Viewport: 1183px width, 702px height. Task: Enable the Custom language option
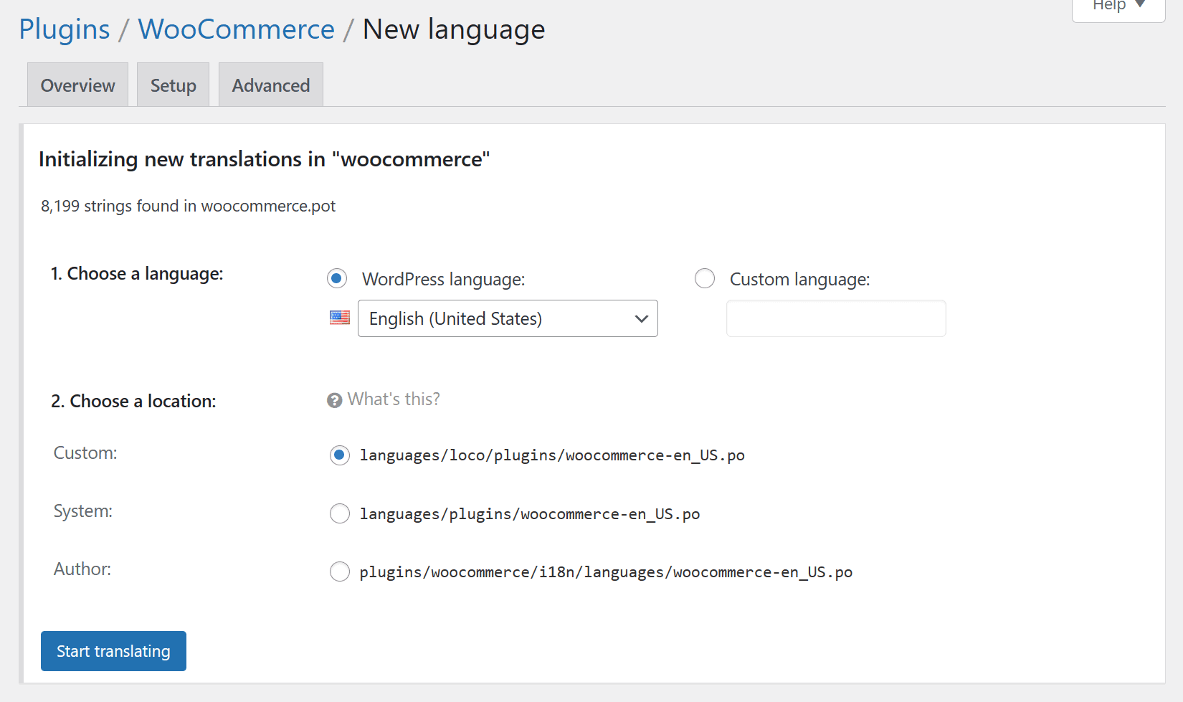click(705, 278)
